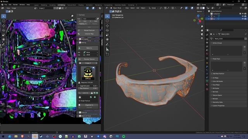
Task: Toggle Collection exclude checkbox in the outliner
Action: point(240,14)
